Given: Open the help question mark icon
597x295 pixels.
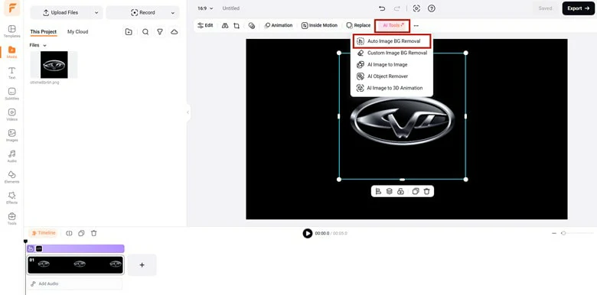Looking at the screenshot, I should [x=432, y=8].
